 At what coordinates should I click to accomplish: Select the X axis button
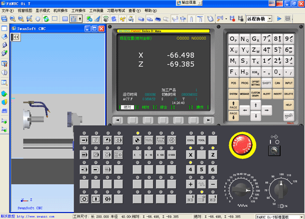(x=190, y=155)
